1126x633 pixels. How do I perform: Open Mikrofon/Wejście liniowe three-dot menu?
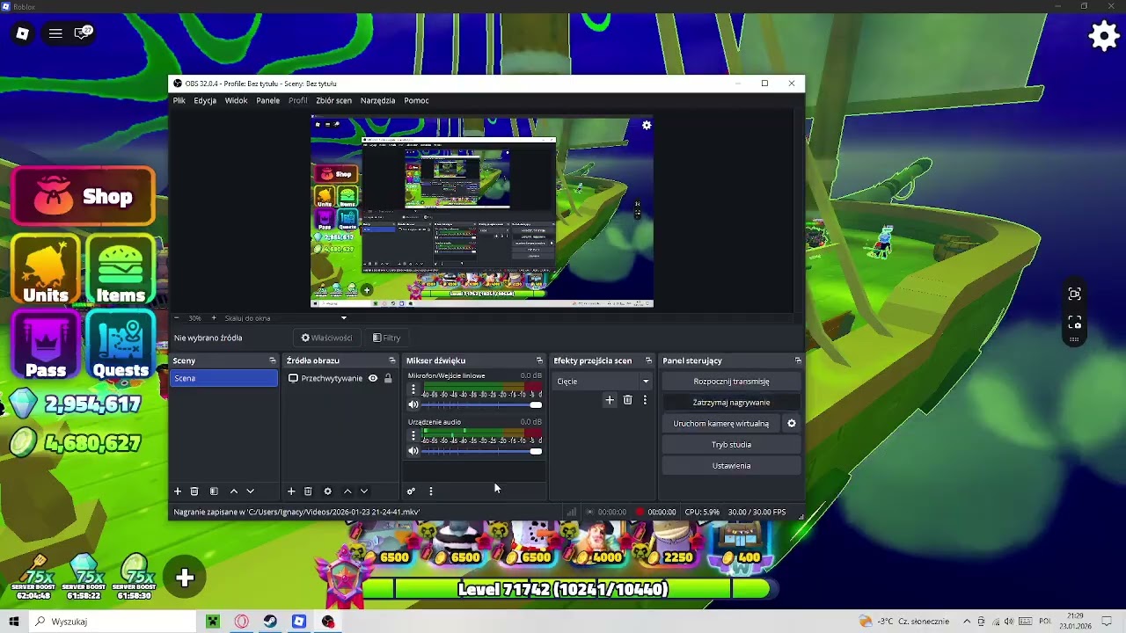(413, 389)
